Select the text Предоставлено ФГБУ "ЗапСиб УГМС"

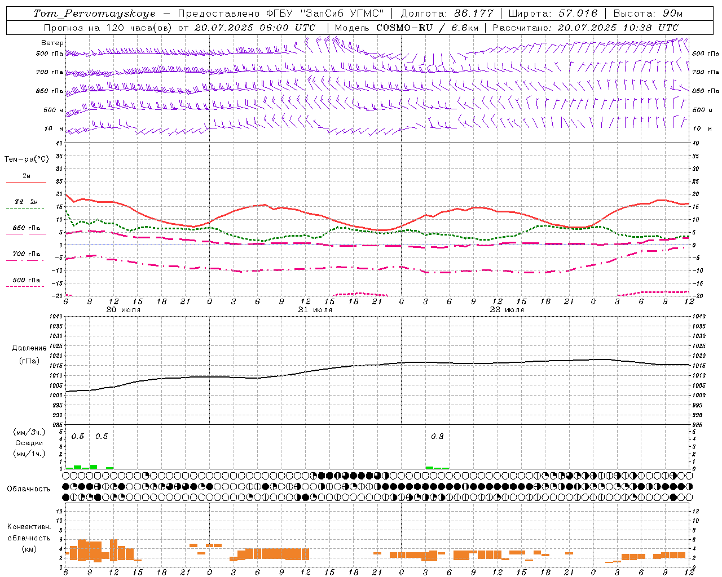(281, 14)
